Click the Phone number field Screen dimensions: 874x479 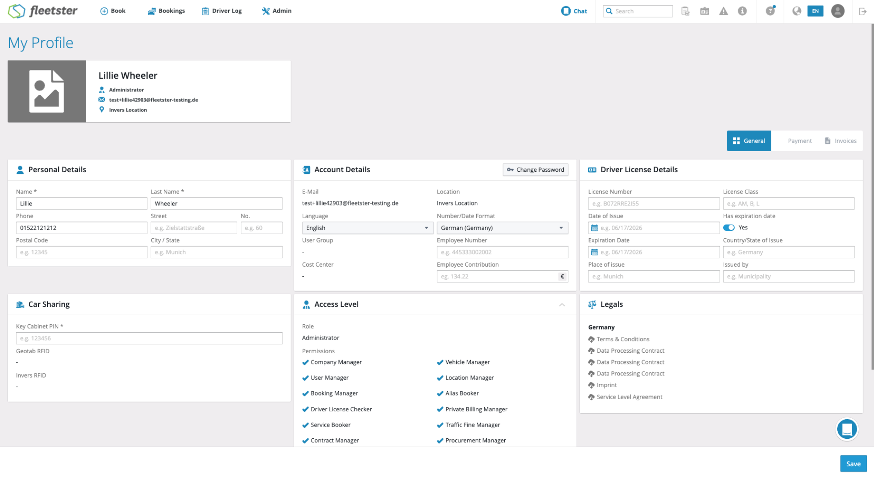click(82, 228)
